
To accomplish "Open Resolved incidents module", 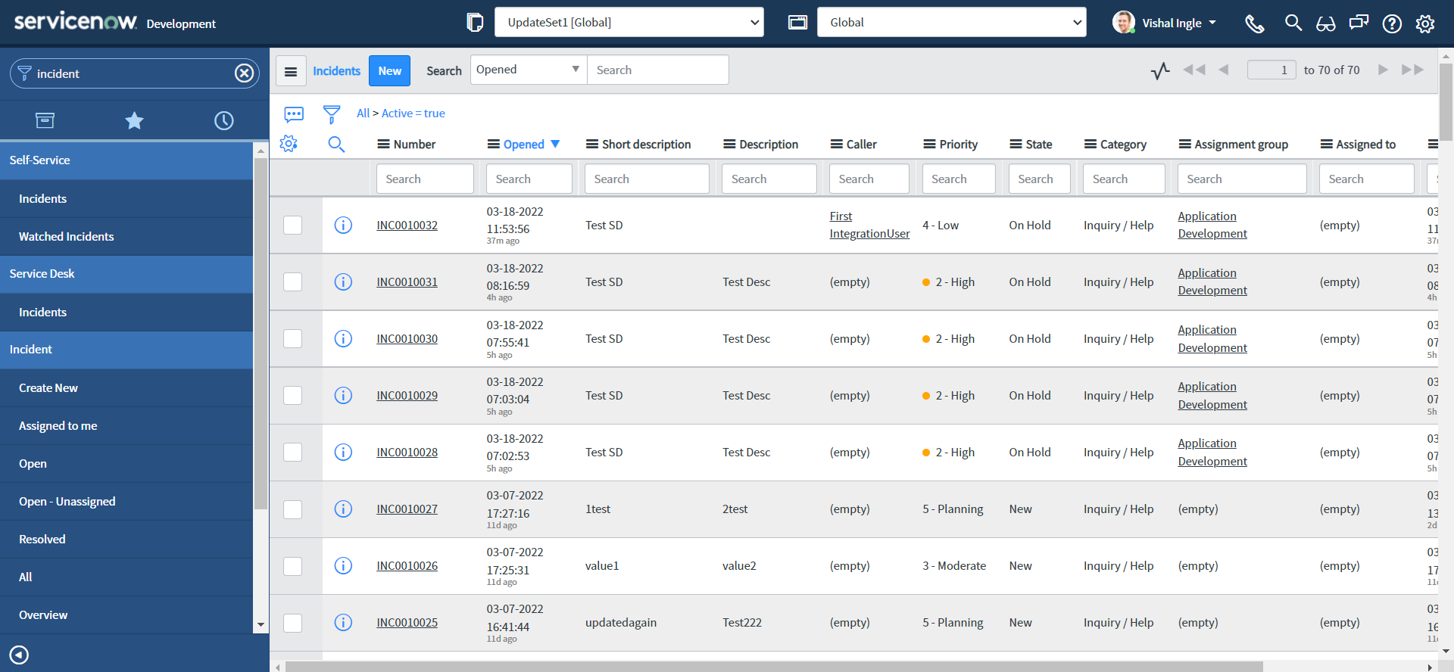I will (126, 540).
